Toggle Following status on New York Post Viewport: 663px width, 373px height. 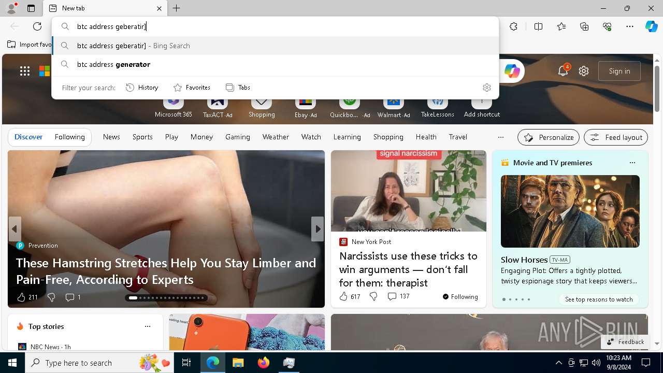coord(460,297)
